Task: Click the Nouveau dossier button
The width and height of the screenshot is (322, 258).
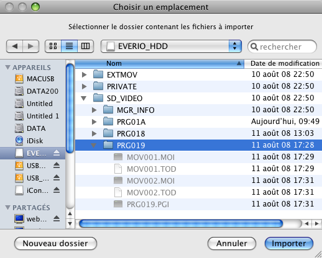Action: 55,244
